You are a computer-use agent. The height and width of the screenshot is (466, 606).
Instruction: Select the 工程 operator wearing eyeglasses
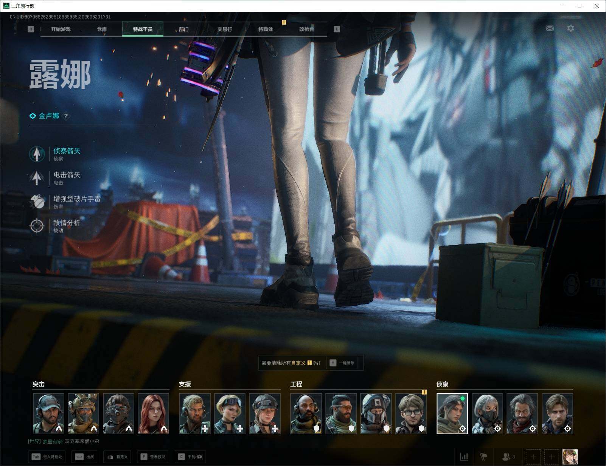click(x=411, y=413)
